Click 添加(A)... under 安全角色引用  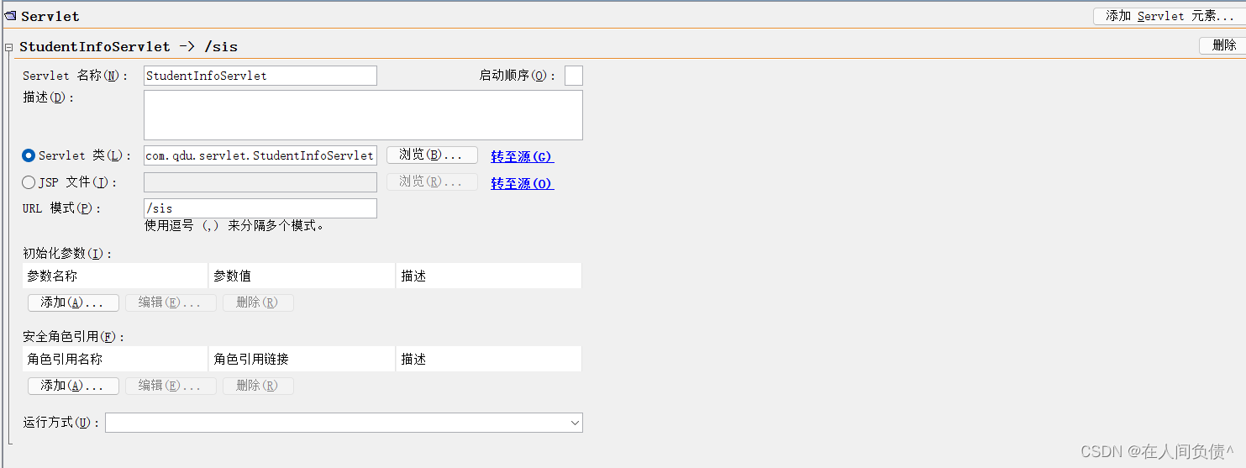point(73,386)
